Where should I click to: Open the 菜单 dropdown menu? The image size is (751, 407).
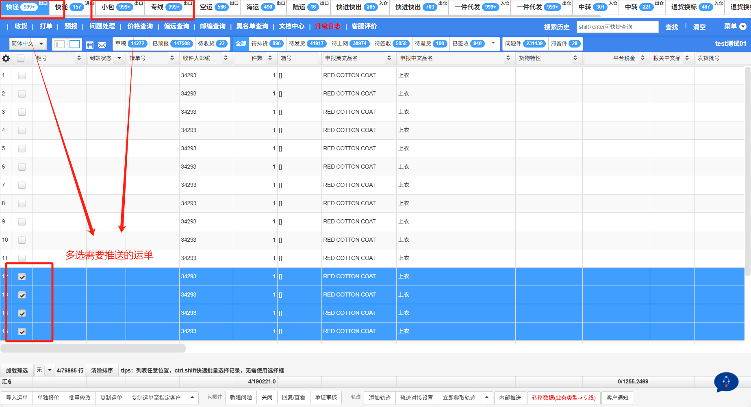click(x=735, y=26)
